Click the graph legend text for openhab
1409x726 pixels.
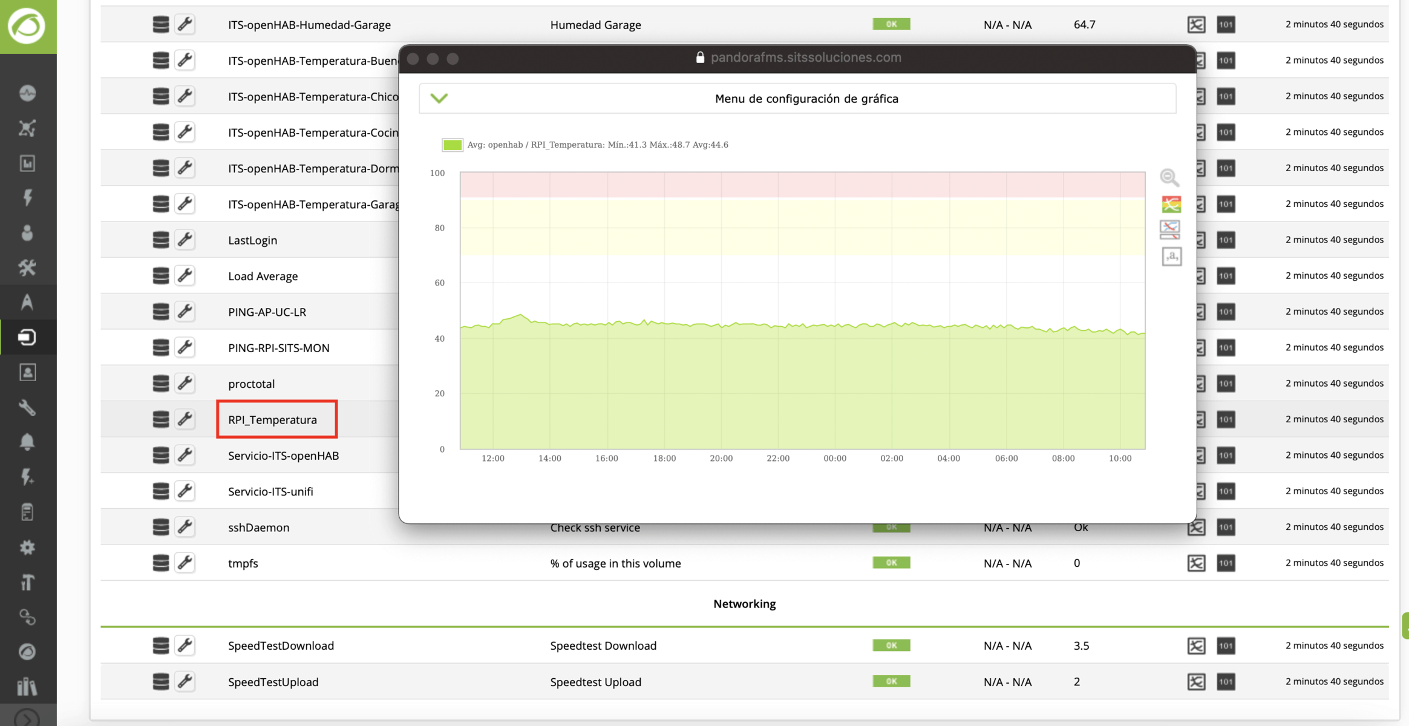598,145
